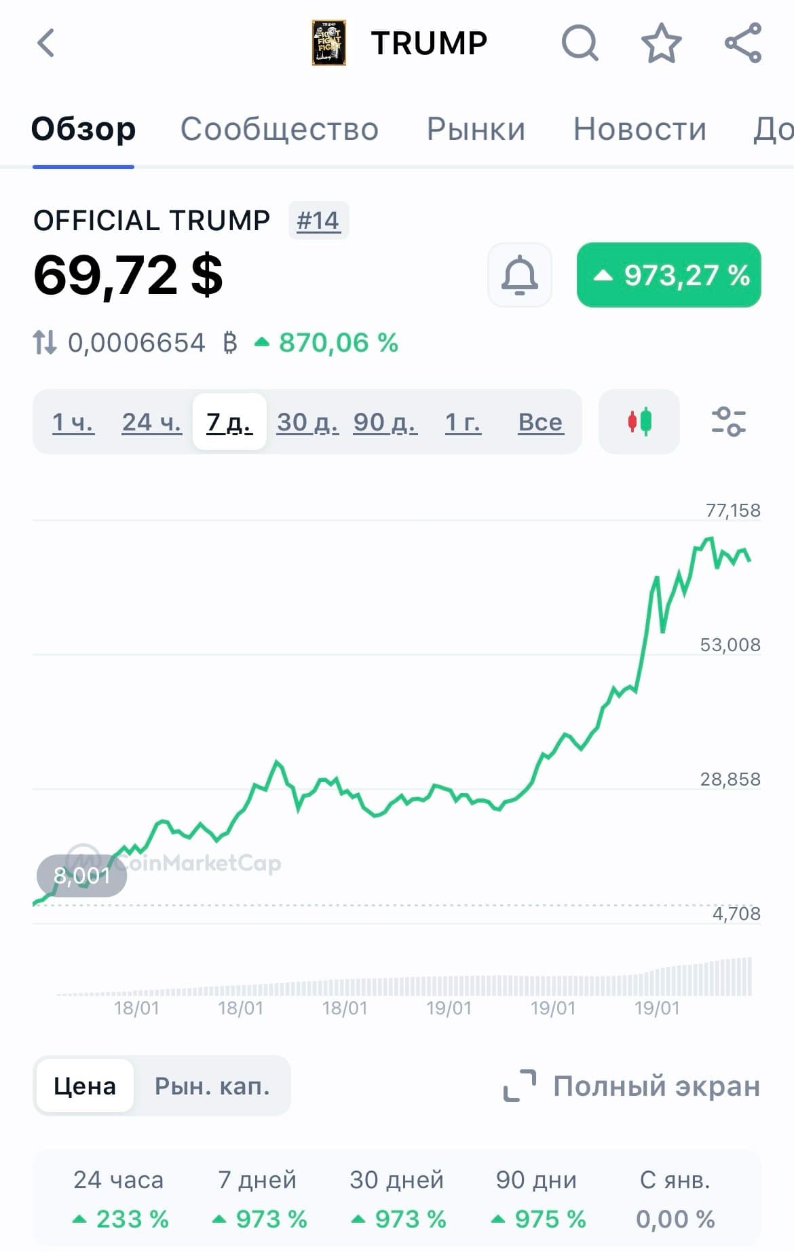Toggle the 973,27 % change badge
The image size is (794, 1252).
(x=668, y=275)
